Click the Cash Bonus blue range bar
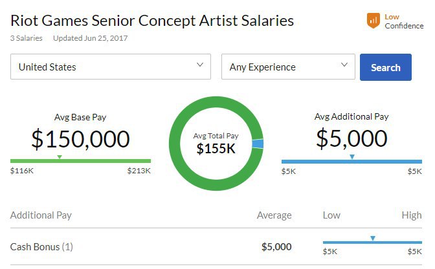Viewport: 435px width, 269px height. point(372,242)
